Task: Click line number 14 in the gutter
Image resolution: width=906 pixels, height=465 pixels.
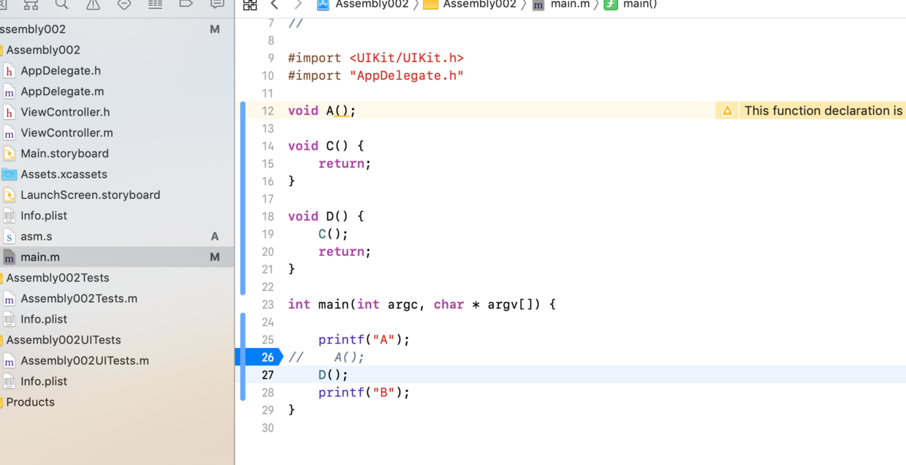Action: (x=267, y=146)
